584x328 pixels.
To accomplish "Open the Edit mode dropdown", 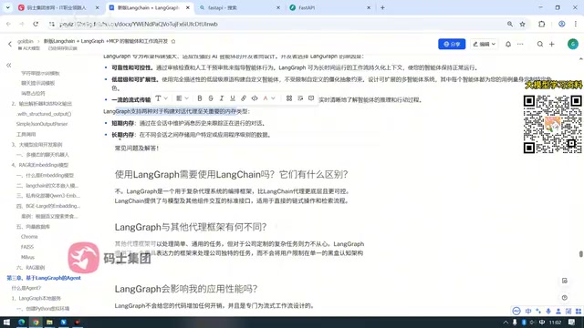I will tap(484, 44).
